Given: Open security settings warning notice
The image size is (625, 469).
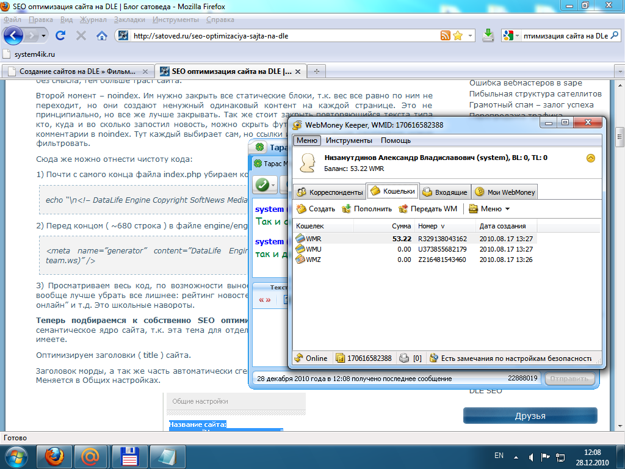Looking at the screenshot, I should tap(512, 358).
